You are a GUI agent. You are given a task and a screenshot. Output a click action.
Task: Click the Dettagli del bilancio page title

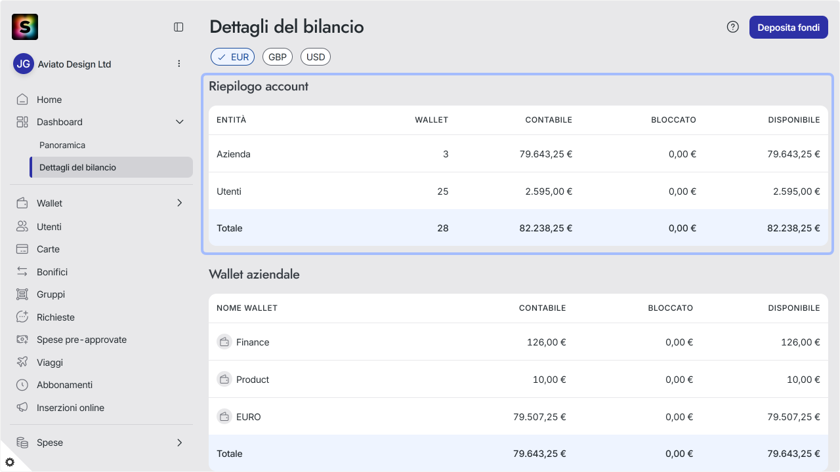click(x=286, y=27)
